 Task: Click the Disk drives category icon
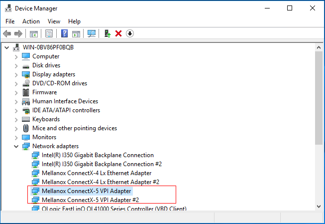coord(26,66)
